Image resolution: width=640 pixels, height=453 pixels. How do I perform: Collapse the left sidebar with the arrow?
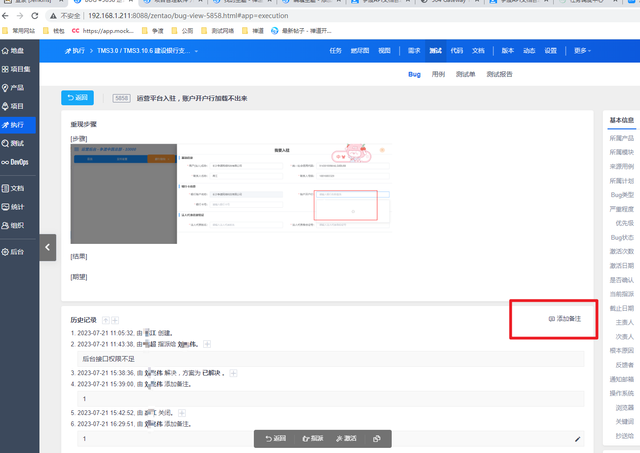pyautogui.click(x=47, y=248)
